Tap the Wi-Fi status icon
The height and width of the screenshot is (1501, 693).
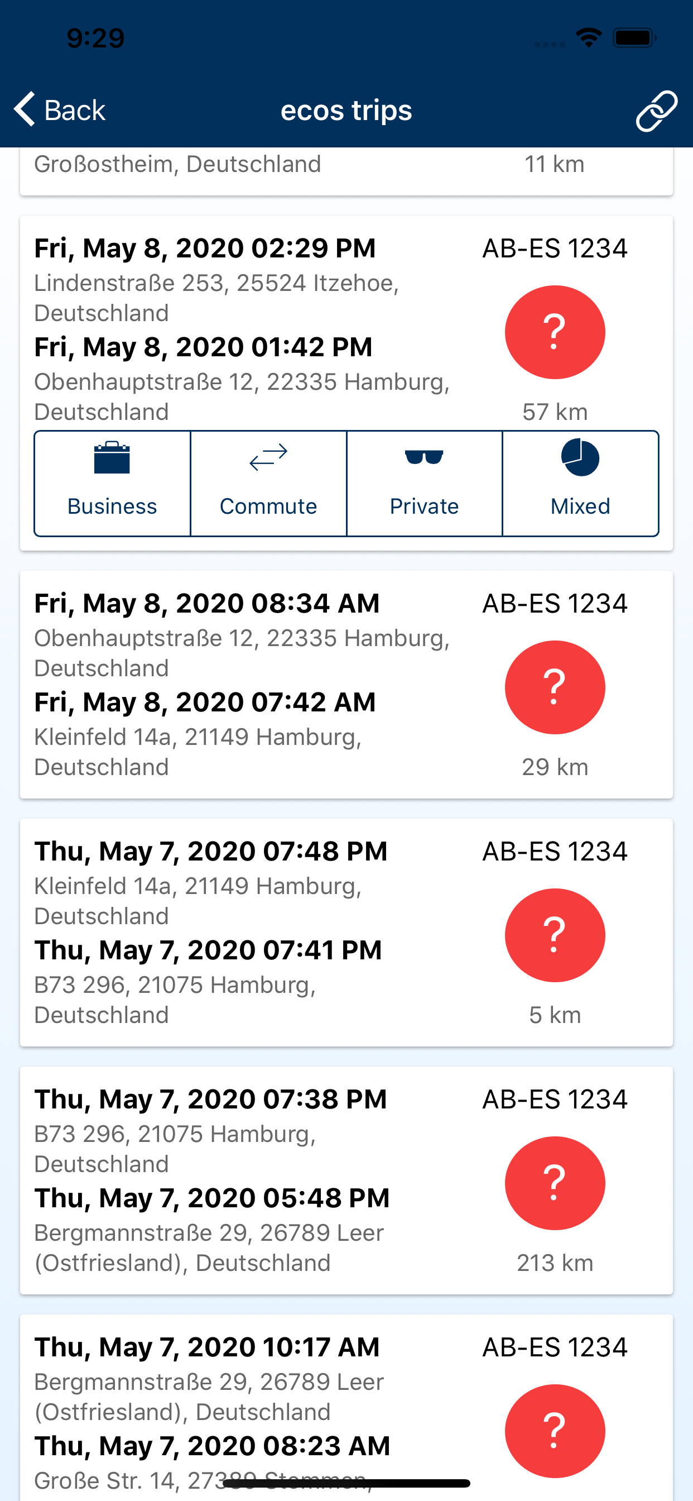[x=588, y=38]
